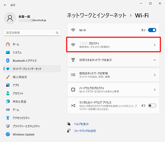Open ゲーム settings in sidebar
165x142 pixels.
coord(32,110)
